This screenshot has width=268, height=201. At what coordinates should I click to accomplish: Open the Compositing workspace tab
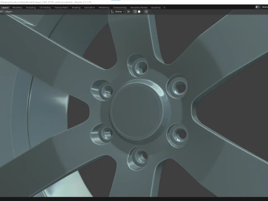(x=120, y=7)
